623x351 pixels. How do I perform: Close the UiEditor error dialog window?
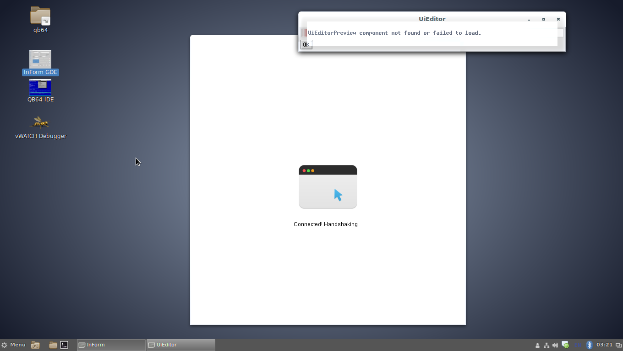(558, 19)
